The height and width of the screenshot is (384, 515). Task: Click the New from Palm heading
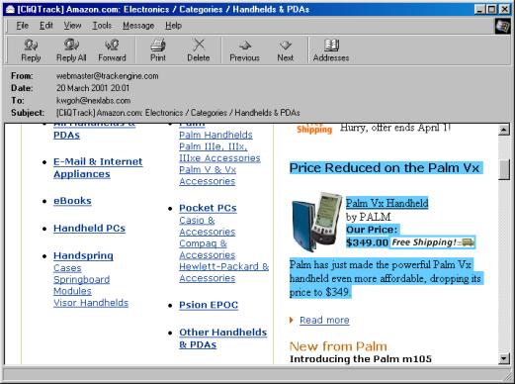(338, 346)
